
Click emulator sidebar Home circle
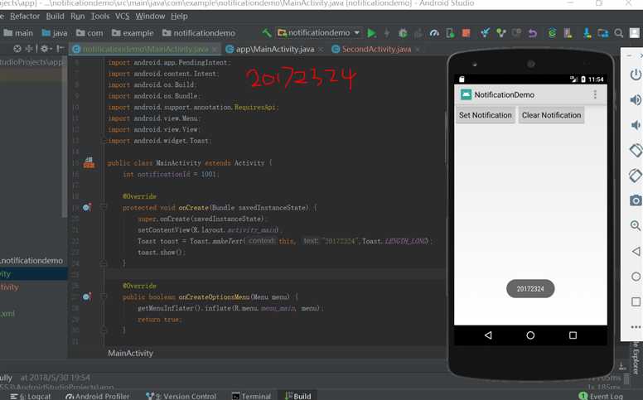[636, 277]
